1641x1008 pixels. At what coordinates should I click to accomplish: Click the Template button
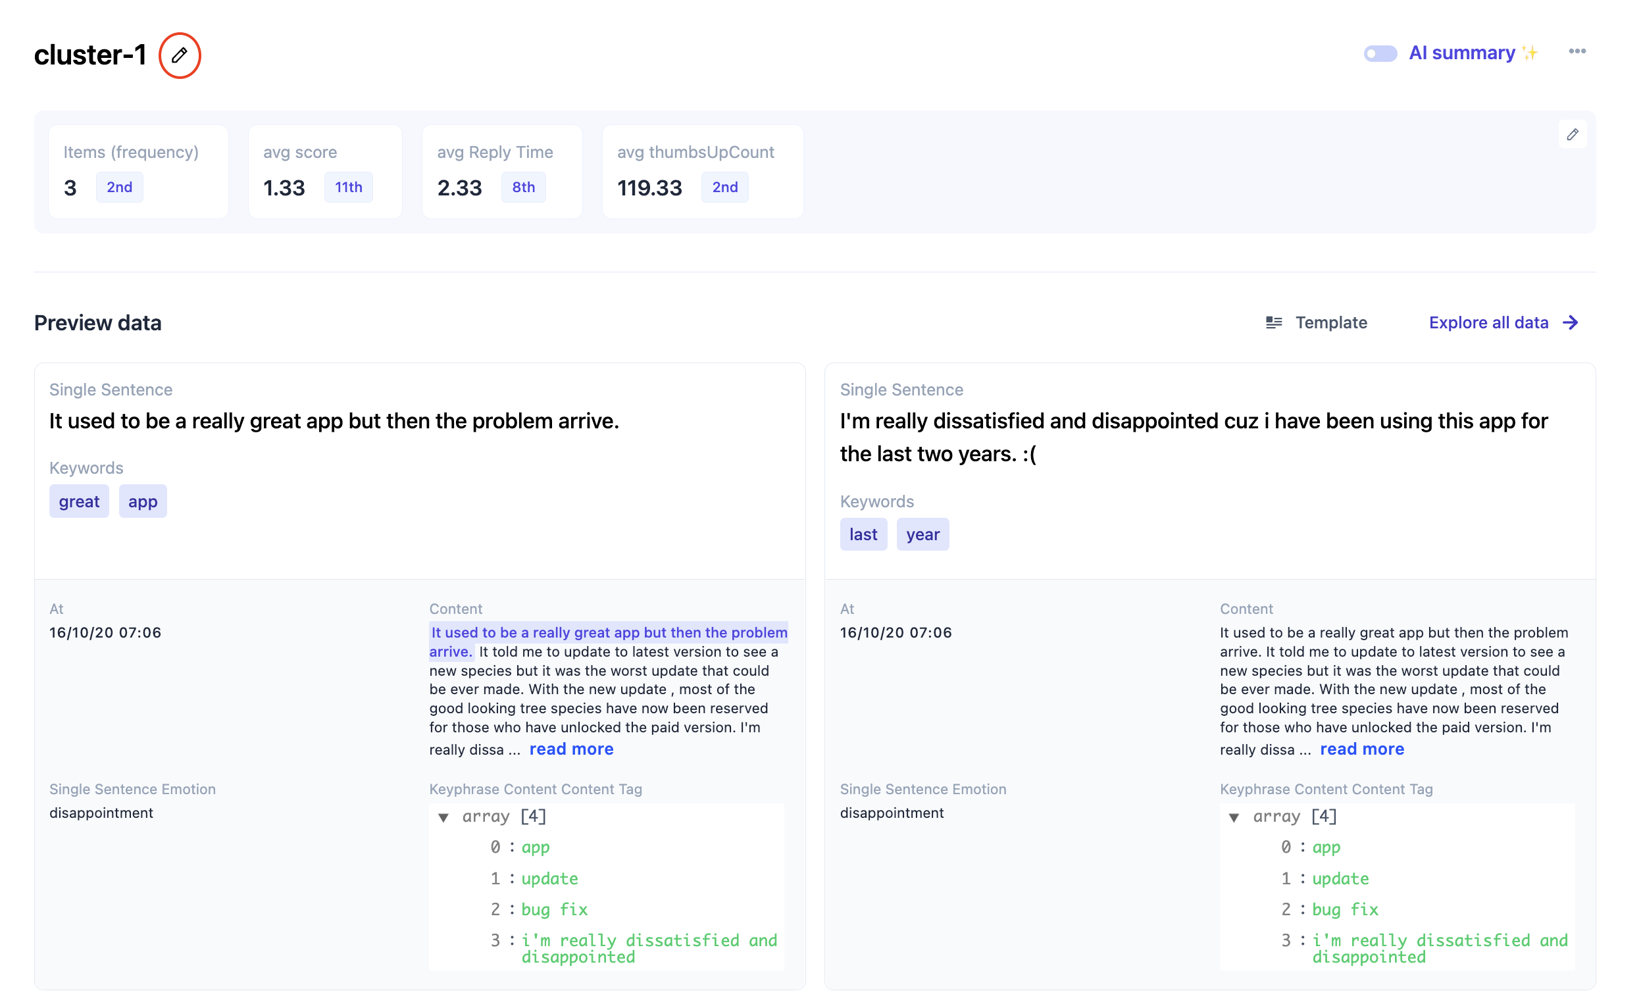[1330, 322]
